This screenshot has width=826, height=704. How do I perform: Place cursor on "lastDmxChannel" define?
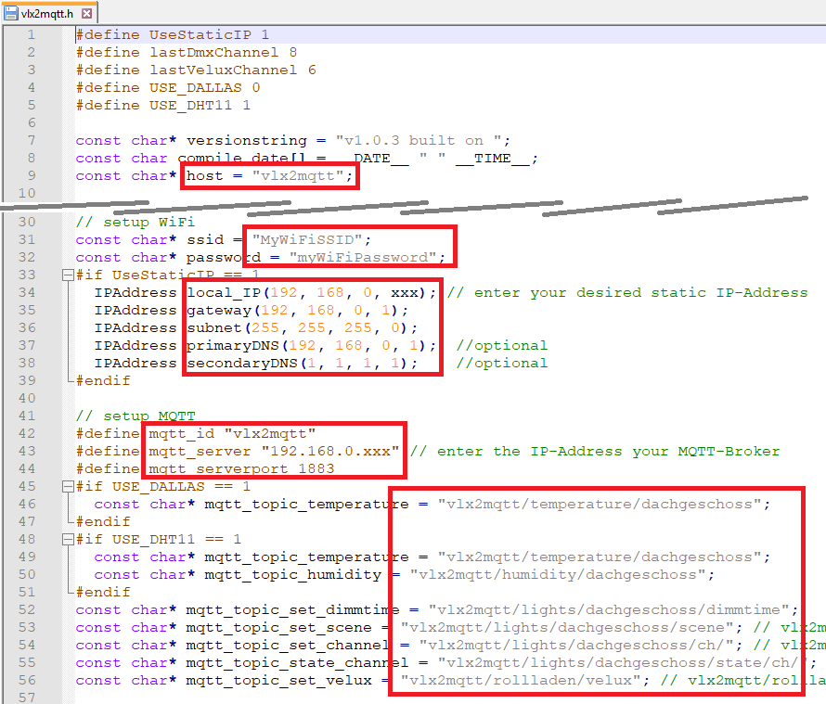click(x=213, y=53)
